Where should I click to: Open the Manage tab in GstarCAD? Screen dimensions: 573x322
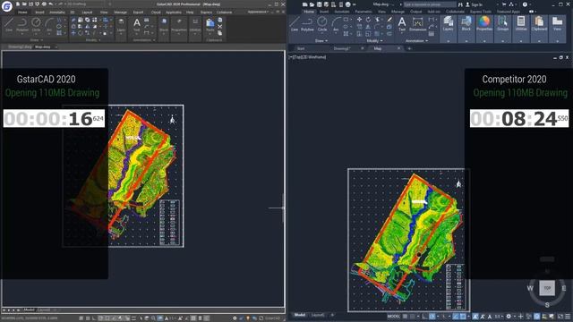tap(120, 12)
